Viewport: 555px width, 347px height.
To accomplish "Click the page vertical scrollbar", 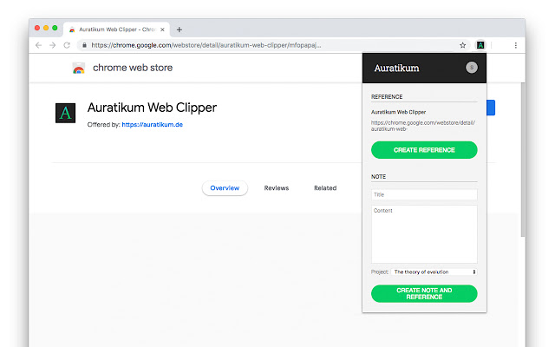I will coord(523,160).
